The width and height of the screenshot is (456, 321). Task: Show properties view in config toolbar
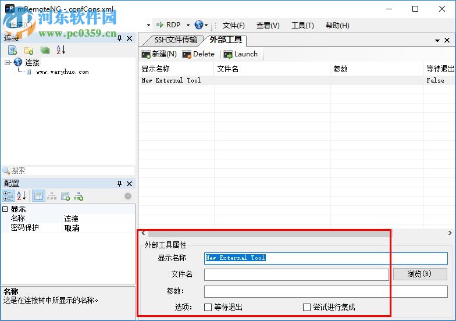[38, 196]
